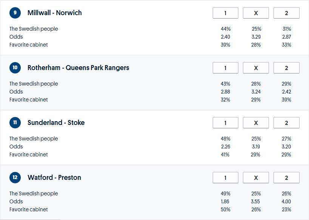The image size is (309, 220).
Task: Toggle 1 for Rotherham - Queens Park Rangers
Action: coord(226,68)
